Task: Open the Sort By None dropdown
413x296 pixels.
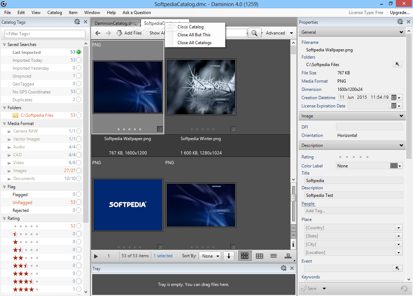Action: (210, 256)
